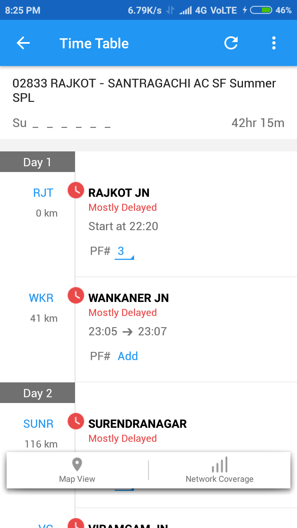
Task: Select the Day 2 section header
Action: pyautogui.click(x=38, y=393)
